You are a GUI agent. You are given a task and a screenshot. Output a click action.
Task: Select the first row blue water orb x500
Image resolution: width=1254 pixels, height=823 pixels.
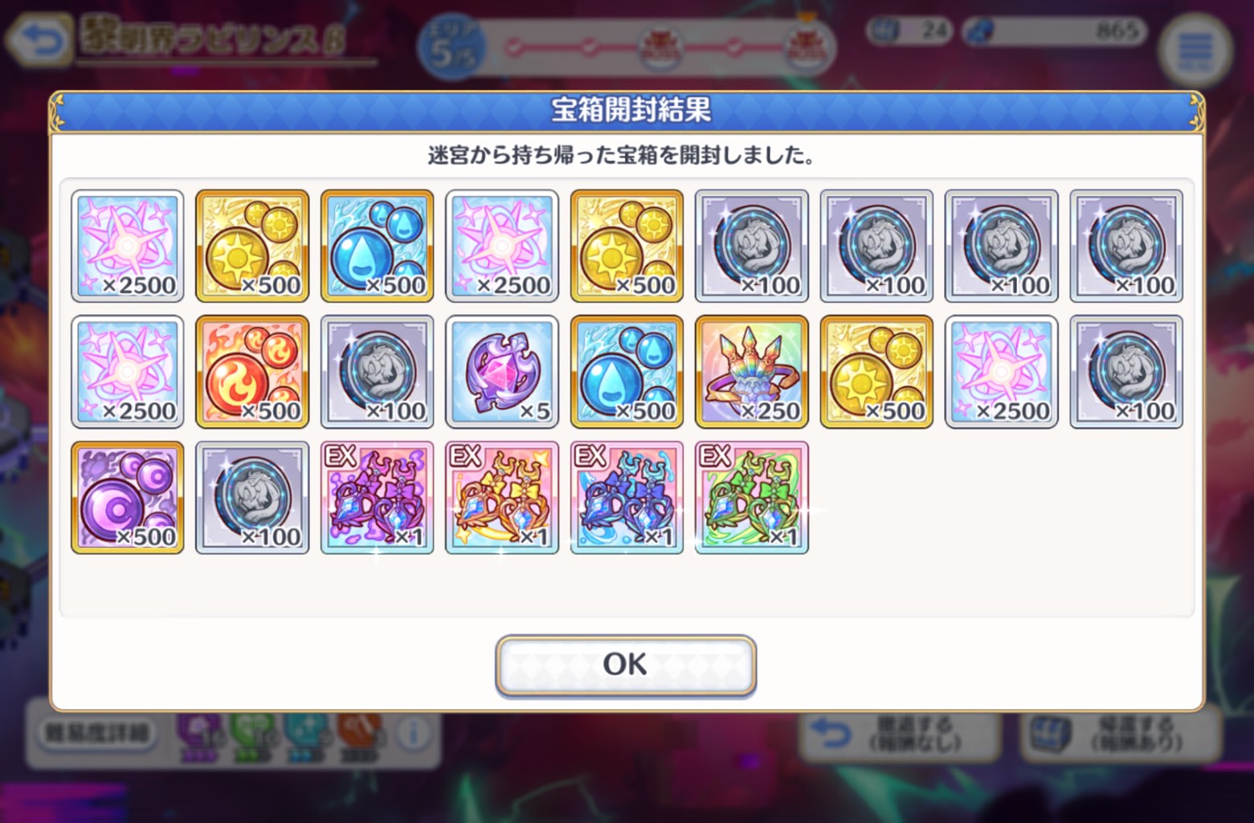coord(377,246)
